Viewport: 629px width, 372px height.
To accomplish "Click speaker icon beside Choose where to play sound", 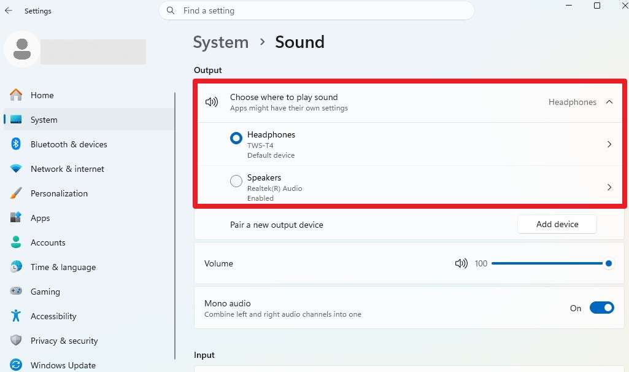I will click(x=212, y=102).
